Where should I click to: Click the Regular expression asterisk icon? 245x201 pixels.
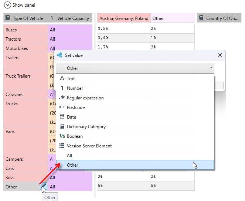click(62, 98)
